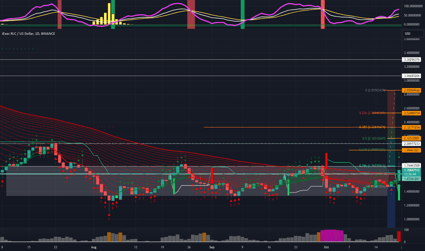Screen dimensions: 425x251
Task: Click the orange 2.16510901 price label
Action: tap(411, 138)
